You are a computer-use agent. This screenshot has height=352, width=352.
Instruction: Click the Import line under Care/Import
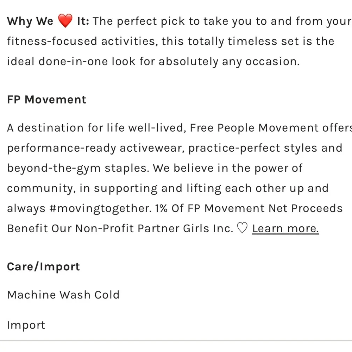click(26, 325)
